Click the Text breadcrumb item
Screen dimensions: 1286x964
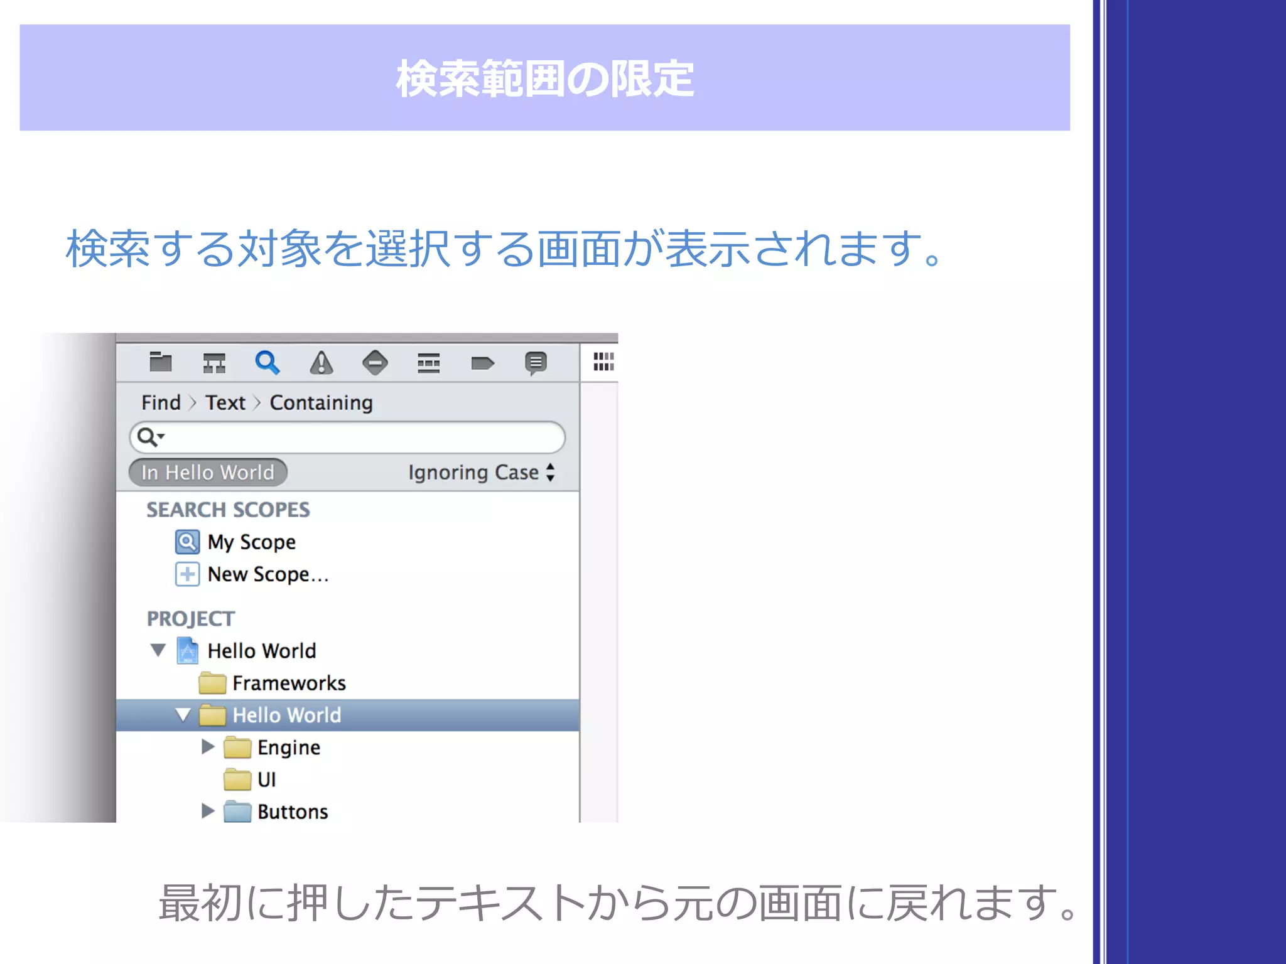coord(225,402)
